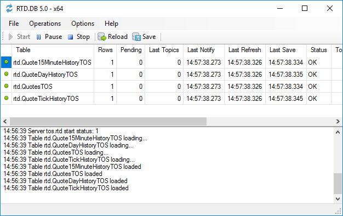The height and width of the screenshot is (216, 343).
Task: Pause the RTD data updates
Action: (49, 37)
